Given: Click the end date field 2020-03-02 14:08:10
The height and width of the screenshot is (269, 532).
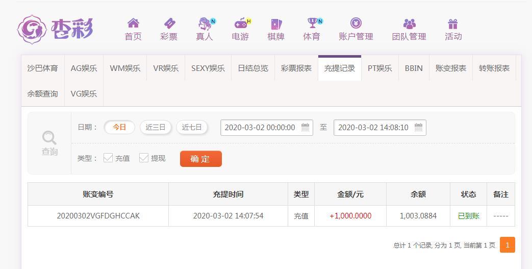Looking at the screenshot, I should click(x=380, y=128).
